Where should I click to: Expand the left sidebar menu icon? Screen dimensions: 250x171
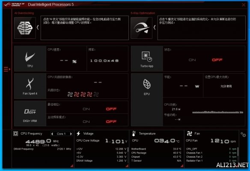tap(7, 69)
